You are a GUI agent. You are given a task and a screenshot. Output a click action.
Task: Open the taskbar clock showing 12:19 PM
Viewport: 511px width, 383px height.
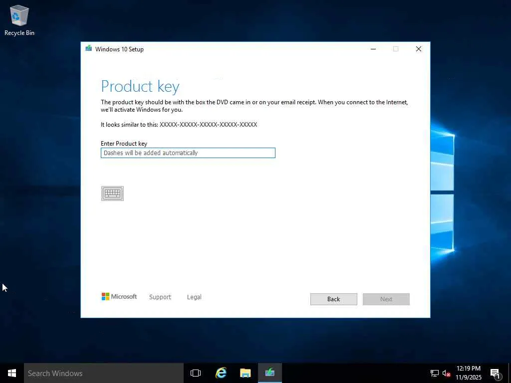pyautogui.click(x=468, y=373)
